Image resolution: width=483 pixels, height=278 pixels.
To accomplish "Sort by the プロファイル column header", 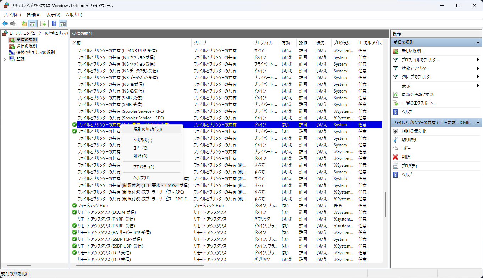I will click(266, 43).
